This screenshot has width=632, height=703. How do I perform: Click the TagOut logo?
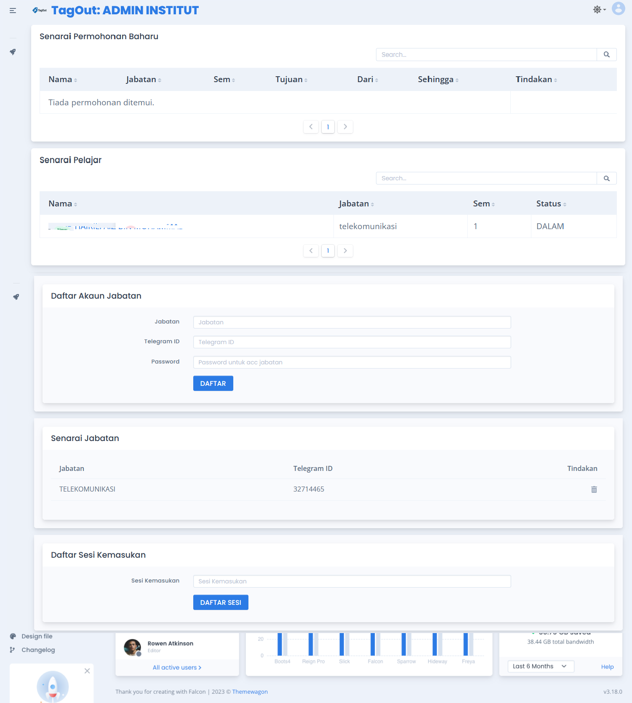tap(40, 10)
